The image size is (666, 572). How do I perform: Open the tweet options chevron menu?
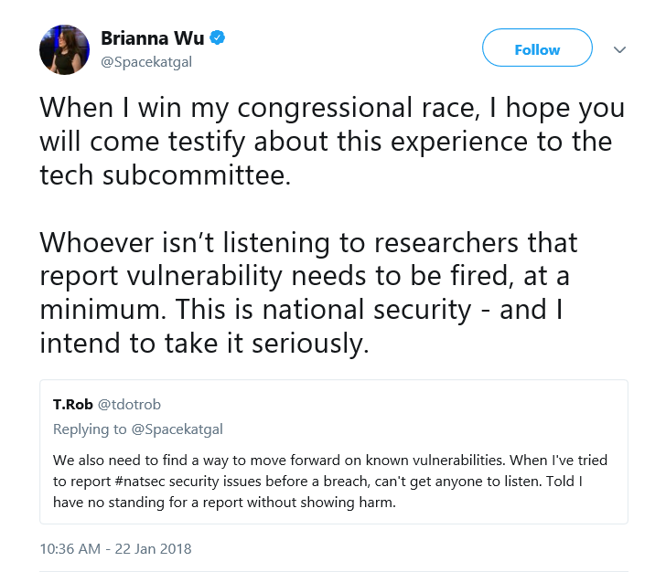point(619,49)
